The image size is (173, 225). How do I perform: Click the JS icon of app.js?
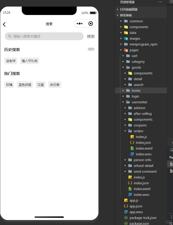click(x=126, y=200)
